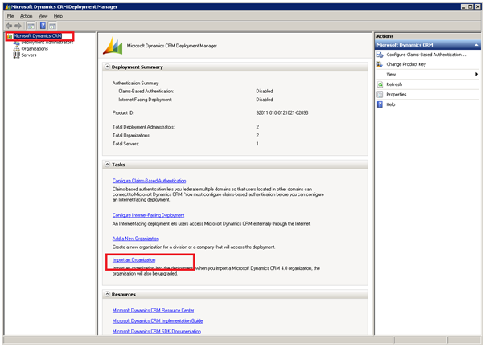Screen dimensions: 485x347
Task: Click the blue Help toolbar icon
Action: pos(42,26)
